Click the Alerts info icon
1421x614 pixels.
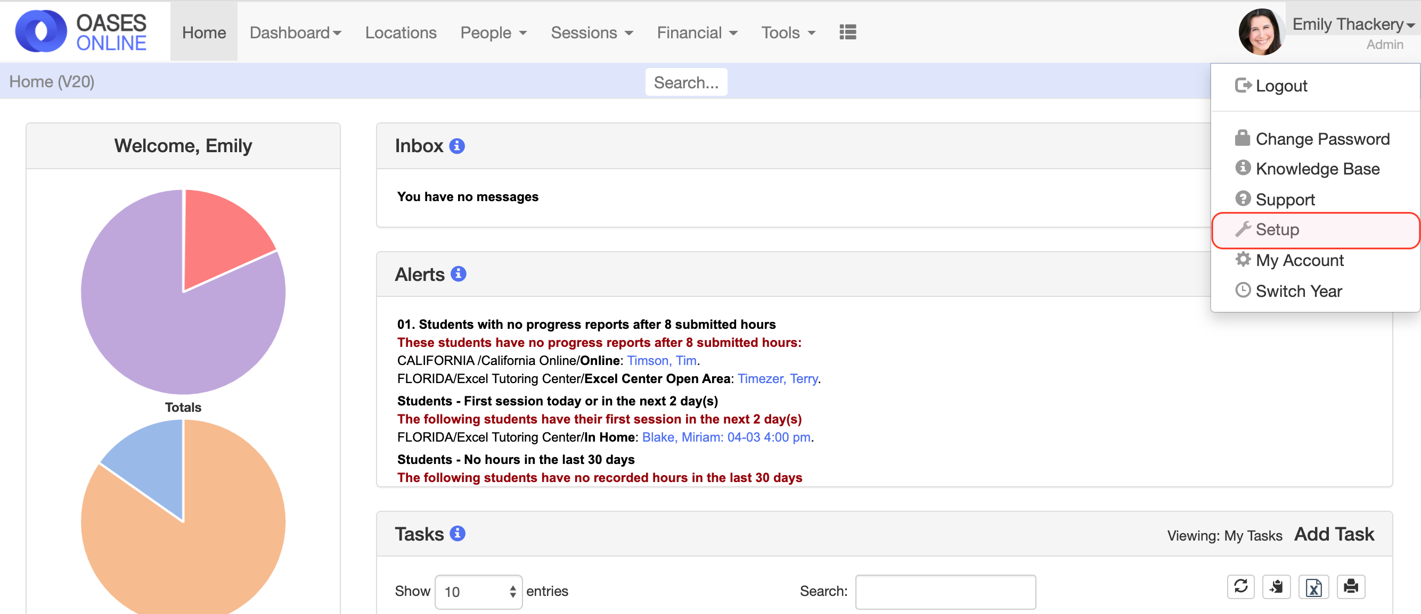459,274
